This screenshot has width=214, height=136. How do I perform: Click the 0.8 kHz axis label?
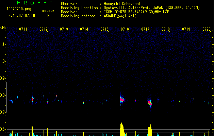[3, 95]
